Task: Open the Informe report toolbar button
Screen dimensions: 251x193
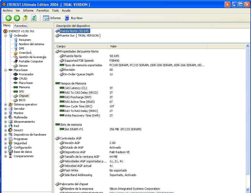Action: pyautogui.click(x=52, y=18)
